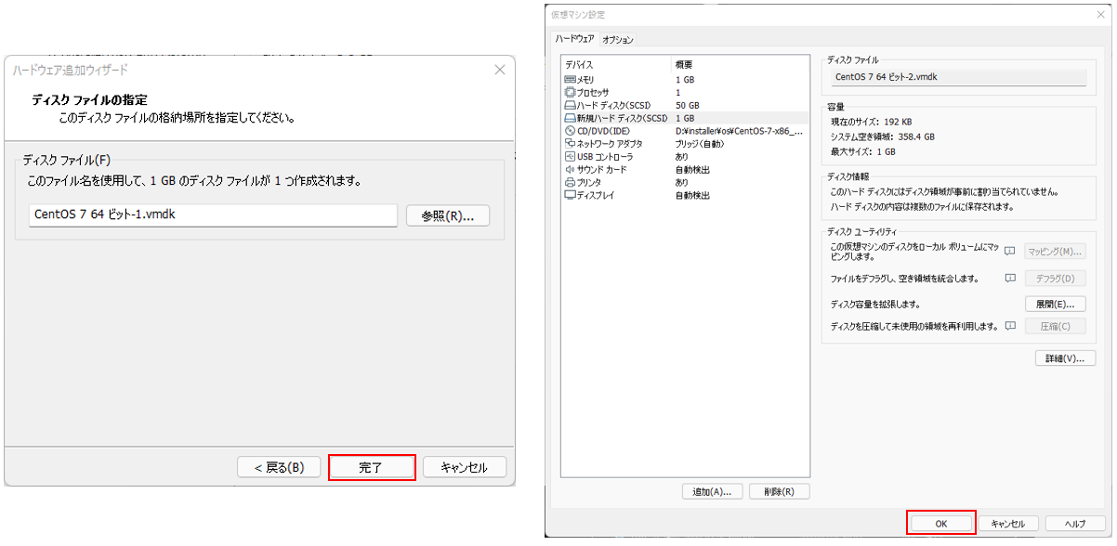Click the info icon beside デフラグ(D) button
Viewport: 1117px width, 546px height.
click(x=1009, y=278)
